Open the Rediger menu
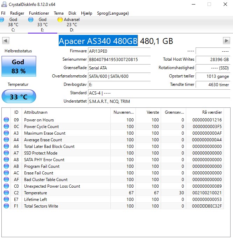233x240 pixels. click(17, 13)
